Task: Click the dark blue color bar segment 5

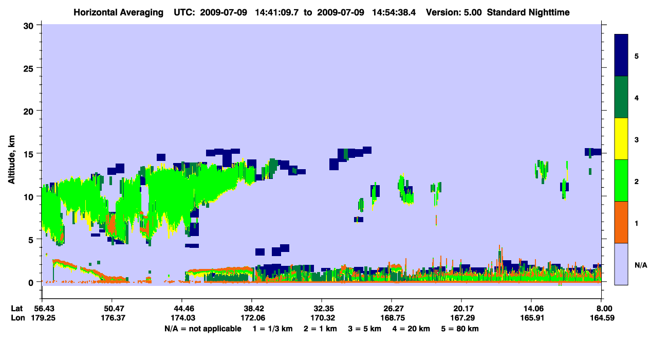Action: click(622, 55)
